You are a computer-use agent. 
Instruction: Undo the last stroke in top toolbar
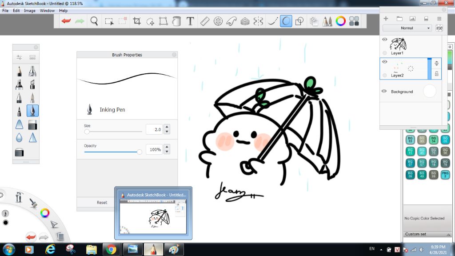[66, 21]
